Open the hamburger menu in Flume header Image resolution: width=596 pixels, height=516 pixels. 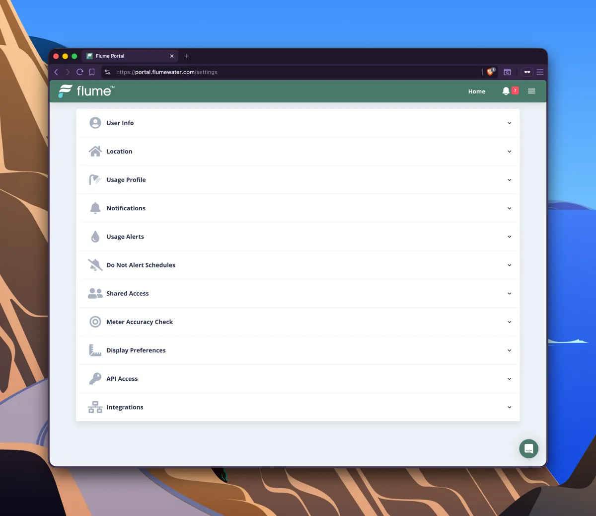[531, 91]
